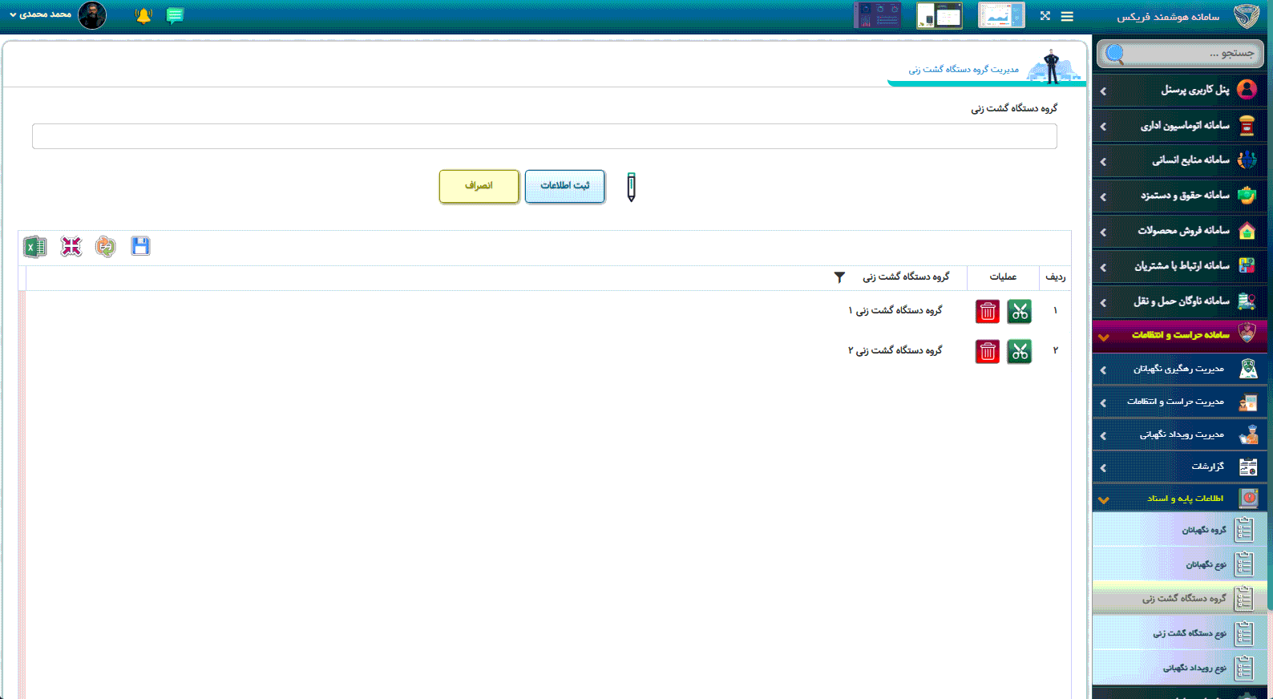Delete row 1 with red trash icon
The width and height of the screenshot is (1273, 699).
tap(987, 311)
